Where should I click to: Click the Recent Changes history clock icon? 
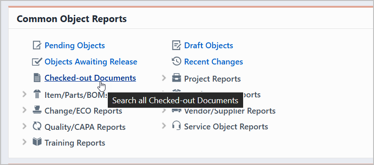(176, 61)
